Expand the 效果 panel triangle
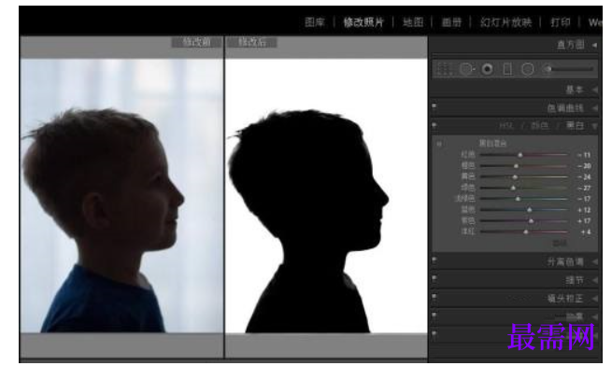This screenshot has width=612, height=366. [x=594, y=317]
